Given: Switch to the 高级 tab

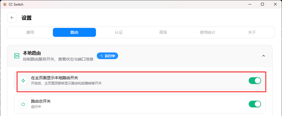Looking at the screenshot, I should 163,32.
